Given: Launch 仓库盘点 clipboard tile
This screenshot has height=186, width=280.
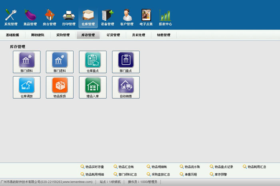Looking at the screenshot, I should click(93, 62).
